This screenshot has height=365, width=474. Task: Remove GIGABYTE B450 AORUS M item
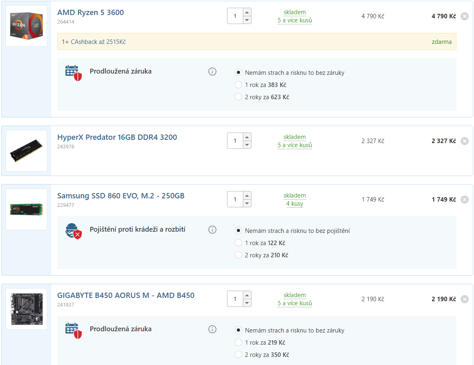click(x=465, y=299)
